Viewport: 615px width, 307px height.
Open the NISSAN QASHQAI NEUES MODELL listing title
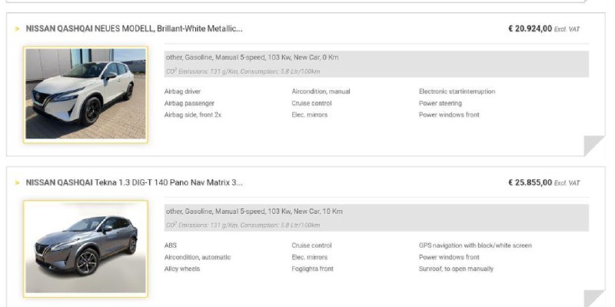tap(134, 28)
